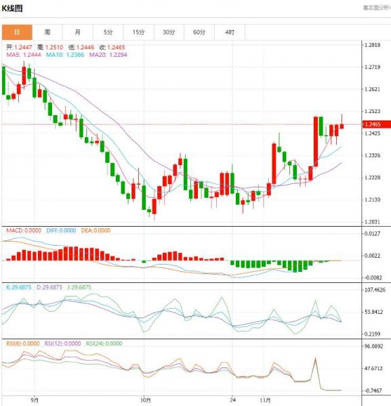
Task: Click the K线图 chart title
Action: (x=12, y=8)
